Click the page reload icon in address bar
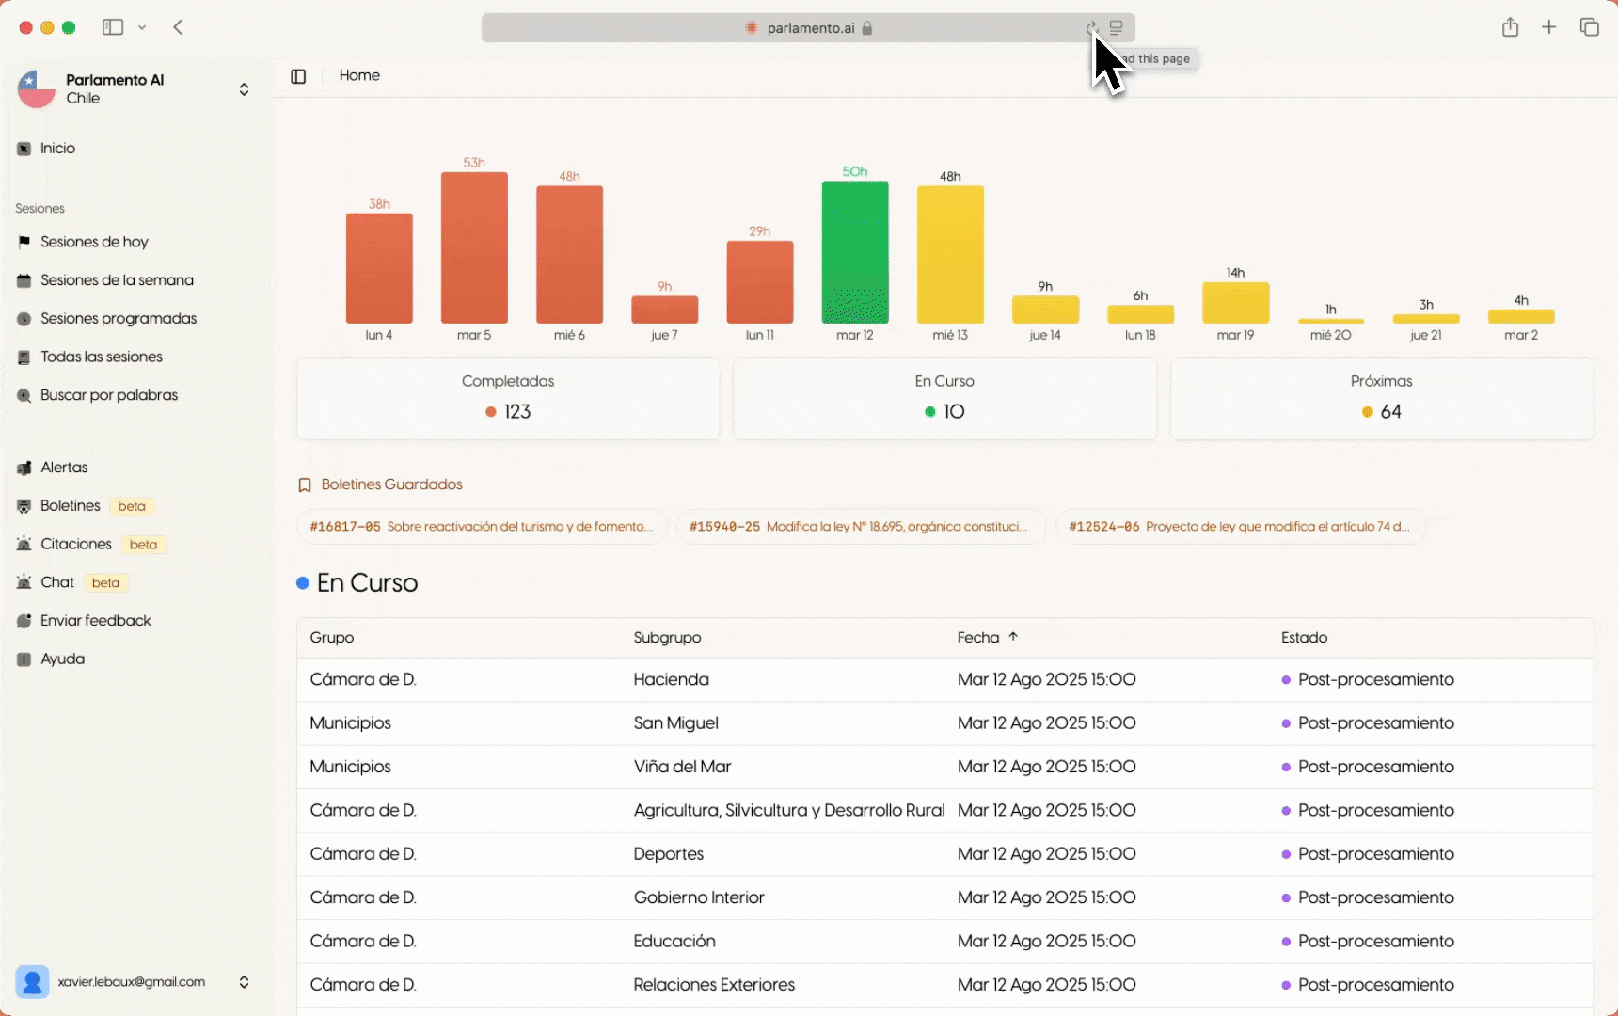1618x1016 pixels. [x=1091, y=28]
